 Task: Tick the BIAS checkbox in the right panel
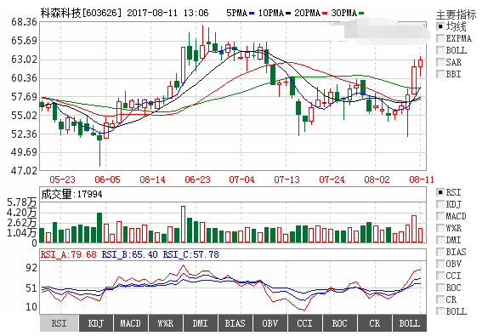click(440, 252)
